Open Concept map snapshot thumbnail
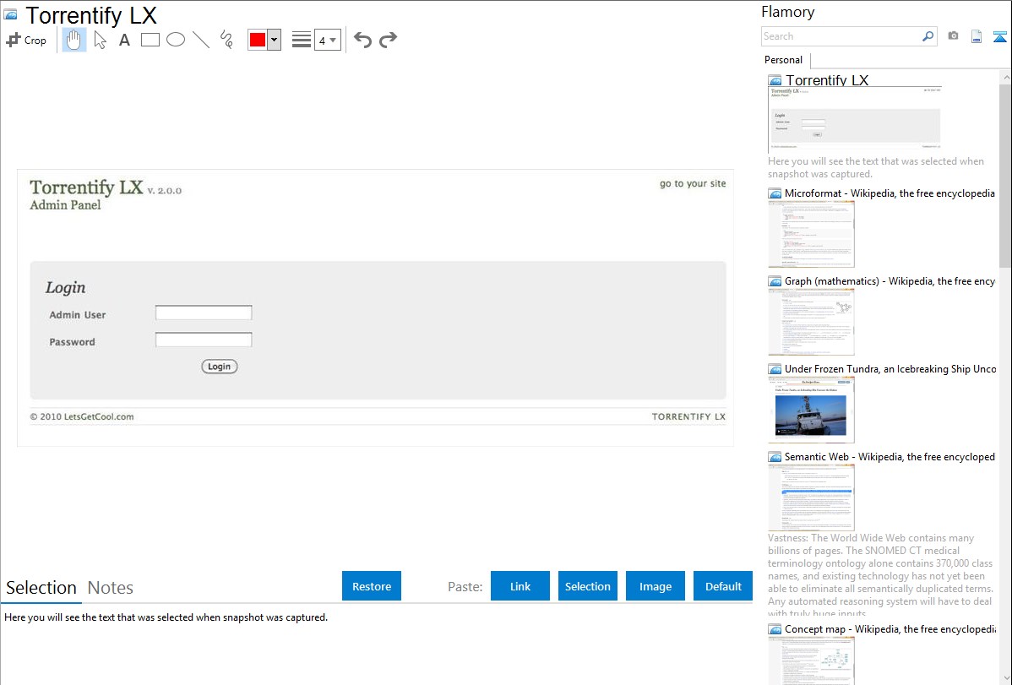The width and height of the screenshot is (1012, 685). point(811,661)
